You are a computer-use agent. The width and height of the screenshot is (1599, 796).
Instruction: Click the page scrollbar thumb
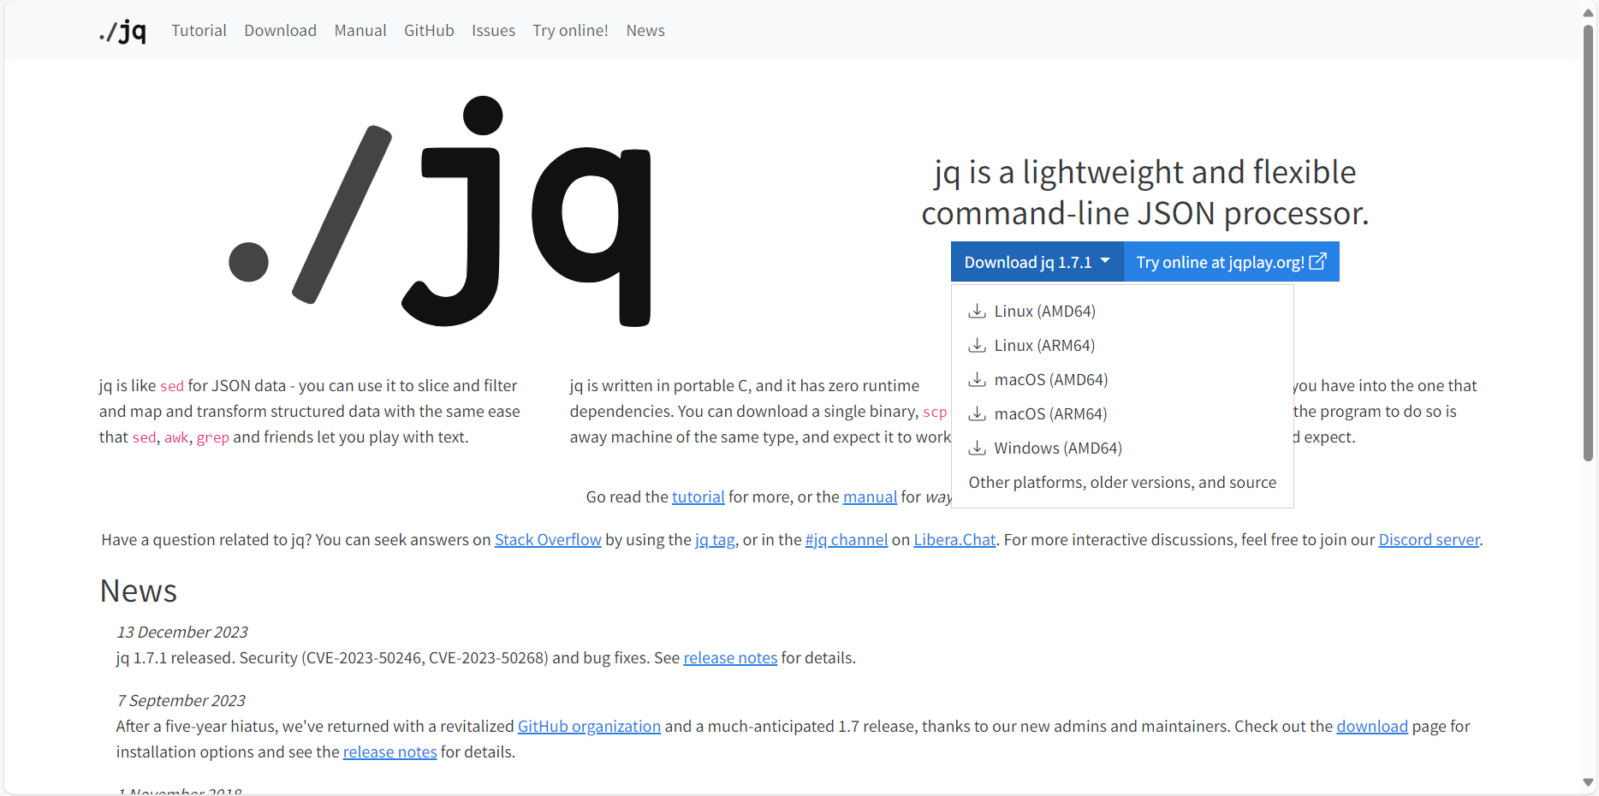pyautogui.click(x=1589, y=242)
